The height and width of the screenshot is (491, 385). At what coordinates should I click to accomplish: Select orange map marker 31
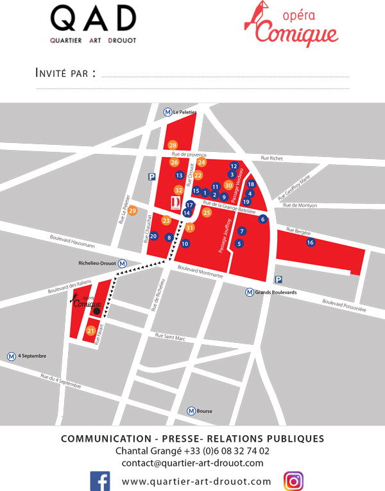point(189,228)
